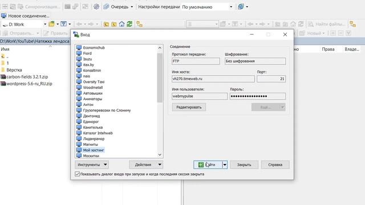This screenshot has width=365, height=205.
Task: Click the Справка help button
Action: (x=275, y=165)
